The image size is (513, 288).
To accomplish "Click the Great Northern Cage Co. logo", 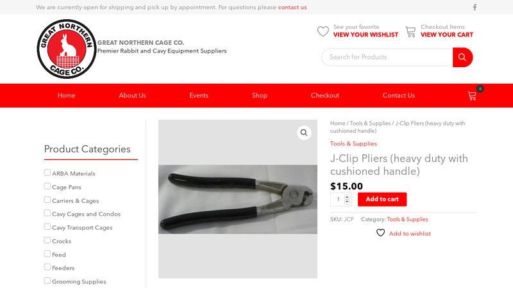I will pos(67,49).
